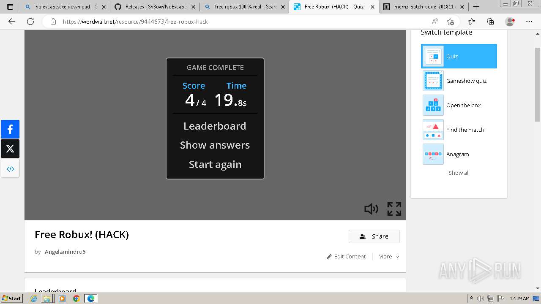Open volume control in system tray
The image size is (541, 304).
pos(481,299)
